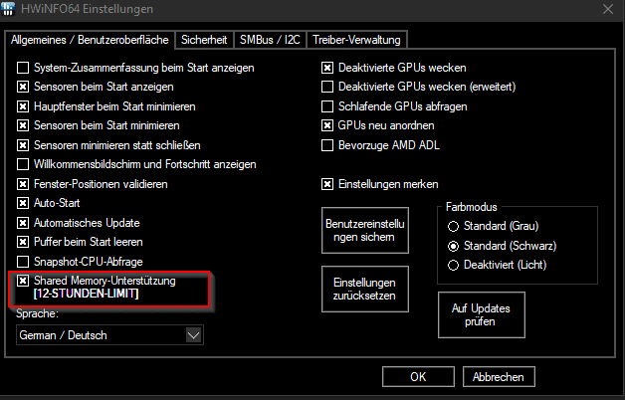The height and width of the screenshot is (400, 625).
Task: Switch to the Sicherheit tab
Action: [x=204, y=40]
